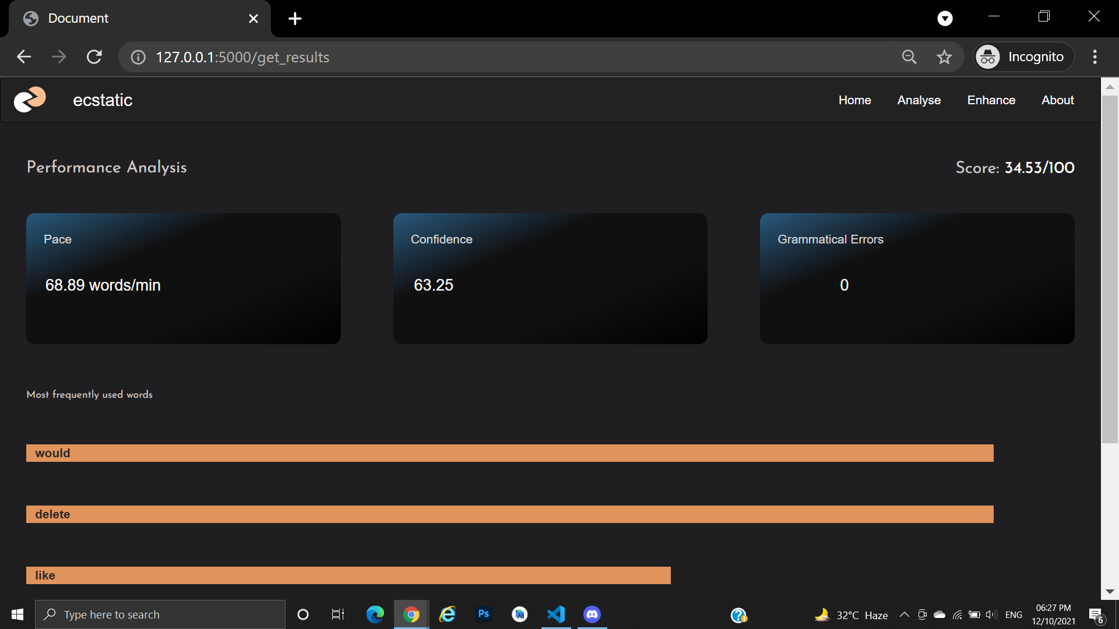The image size is (1119, 629).
Task: Click the zoom magnifier icon in address bar
Action: (909, 56)
